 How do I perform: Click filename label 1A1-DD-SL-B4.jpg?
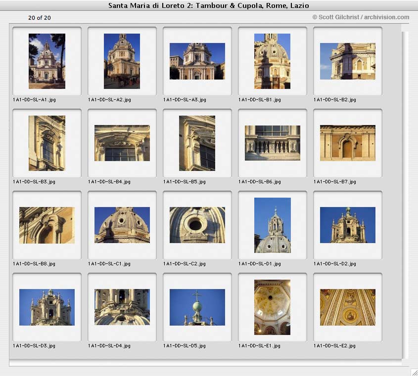(x=109, y=182)
